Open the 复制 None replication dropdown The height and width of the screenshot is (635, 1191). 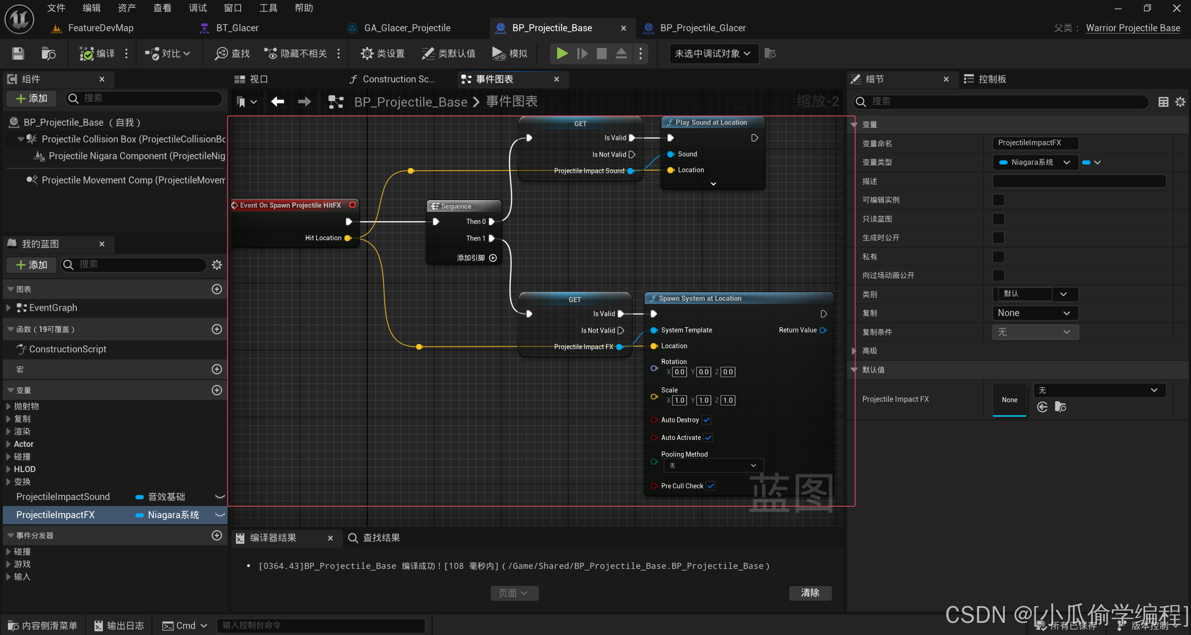point(1035,313)
